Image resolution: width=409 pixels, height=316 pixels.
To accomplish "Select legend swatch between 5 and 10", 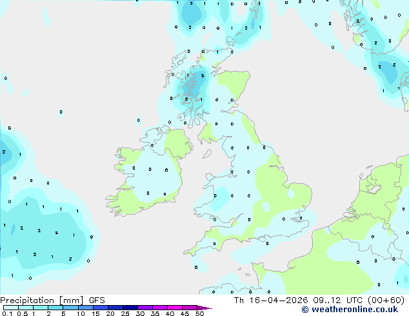I will click(x=70, y=308).
